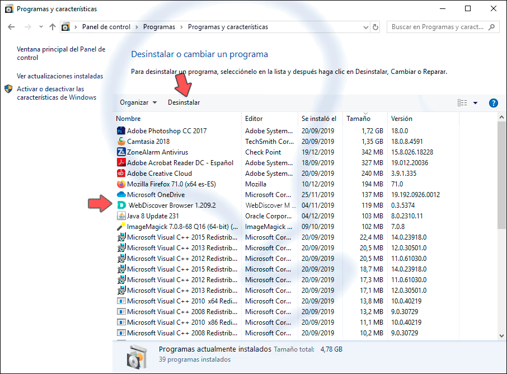This screenshot has height=374, width=507.
Task: Click the TechSmith Cor... editor cell
Action: (269, 142)
